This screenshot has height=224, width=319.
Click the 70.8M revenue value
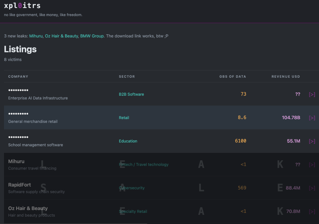pyautogui.click(x=293, y=211)
